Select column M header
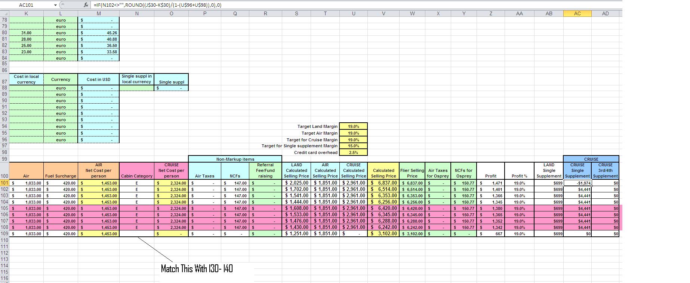 [x=99, y=13]
